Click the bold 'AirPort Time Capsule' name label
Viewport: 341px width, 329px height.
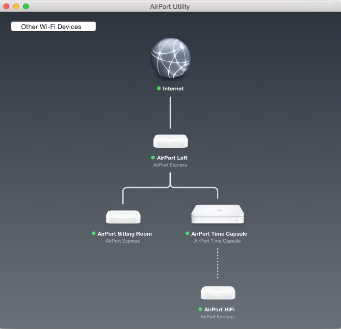point(219,234)
